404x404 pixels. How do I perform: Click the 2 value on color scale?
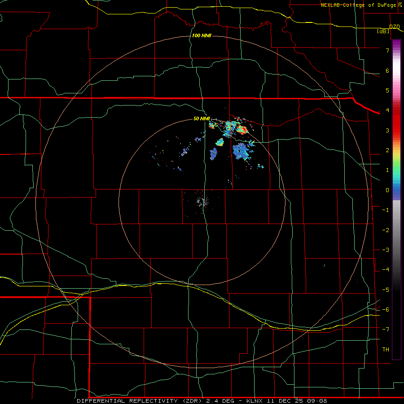(x=387, y=150)
